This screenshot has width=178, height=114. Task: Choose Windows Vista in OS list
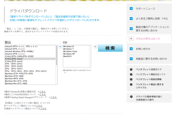pos(76,51)
